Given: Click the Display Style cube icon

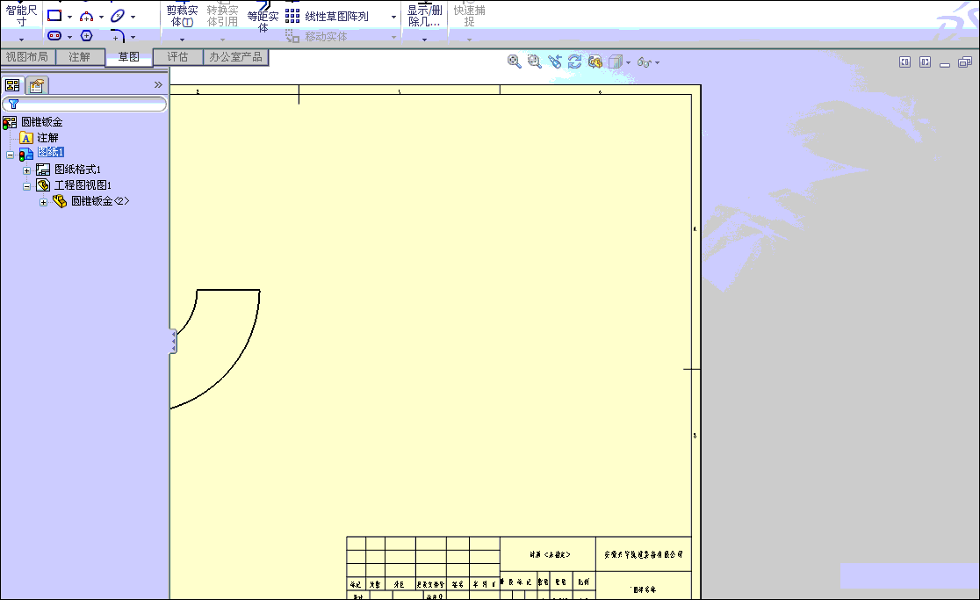Looking at the screenshot, I should point(616,61).
